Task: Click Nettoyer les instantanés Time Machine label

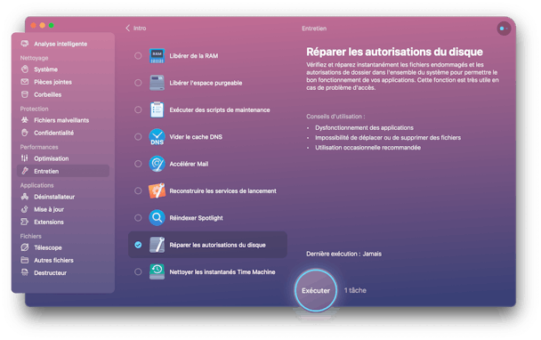Action: coord(222,272)
